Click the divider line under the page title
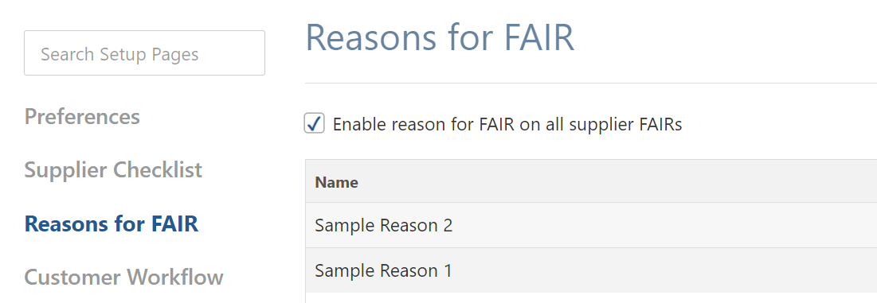The image size is (877, 303). point(591,84)
